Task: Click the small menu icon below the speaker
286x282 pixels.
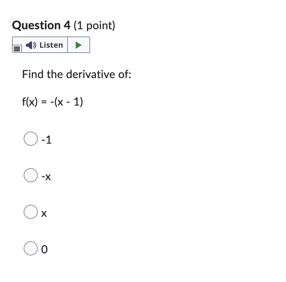Action: click(x=16, y=48)
